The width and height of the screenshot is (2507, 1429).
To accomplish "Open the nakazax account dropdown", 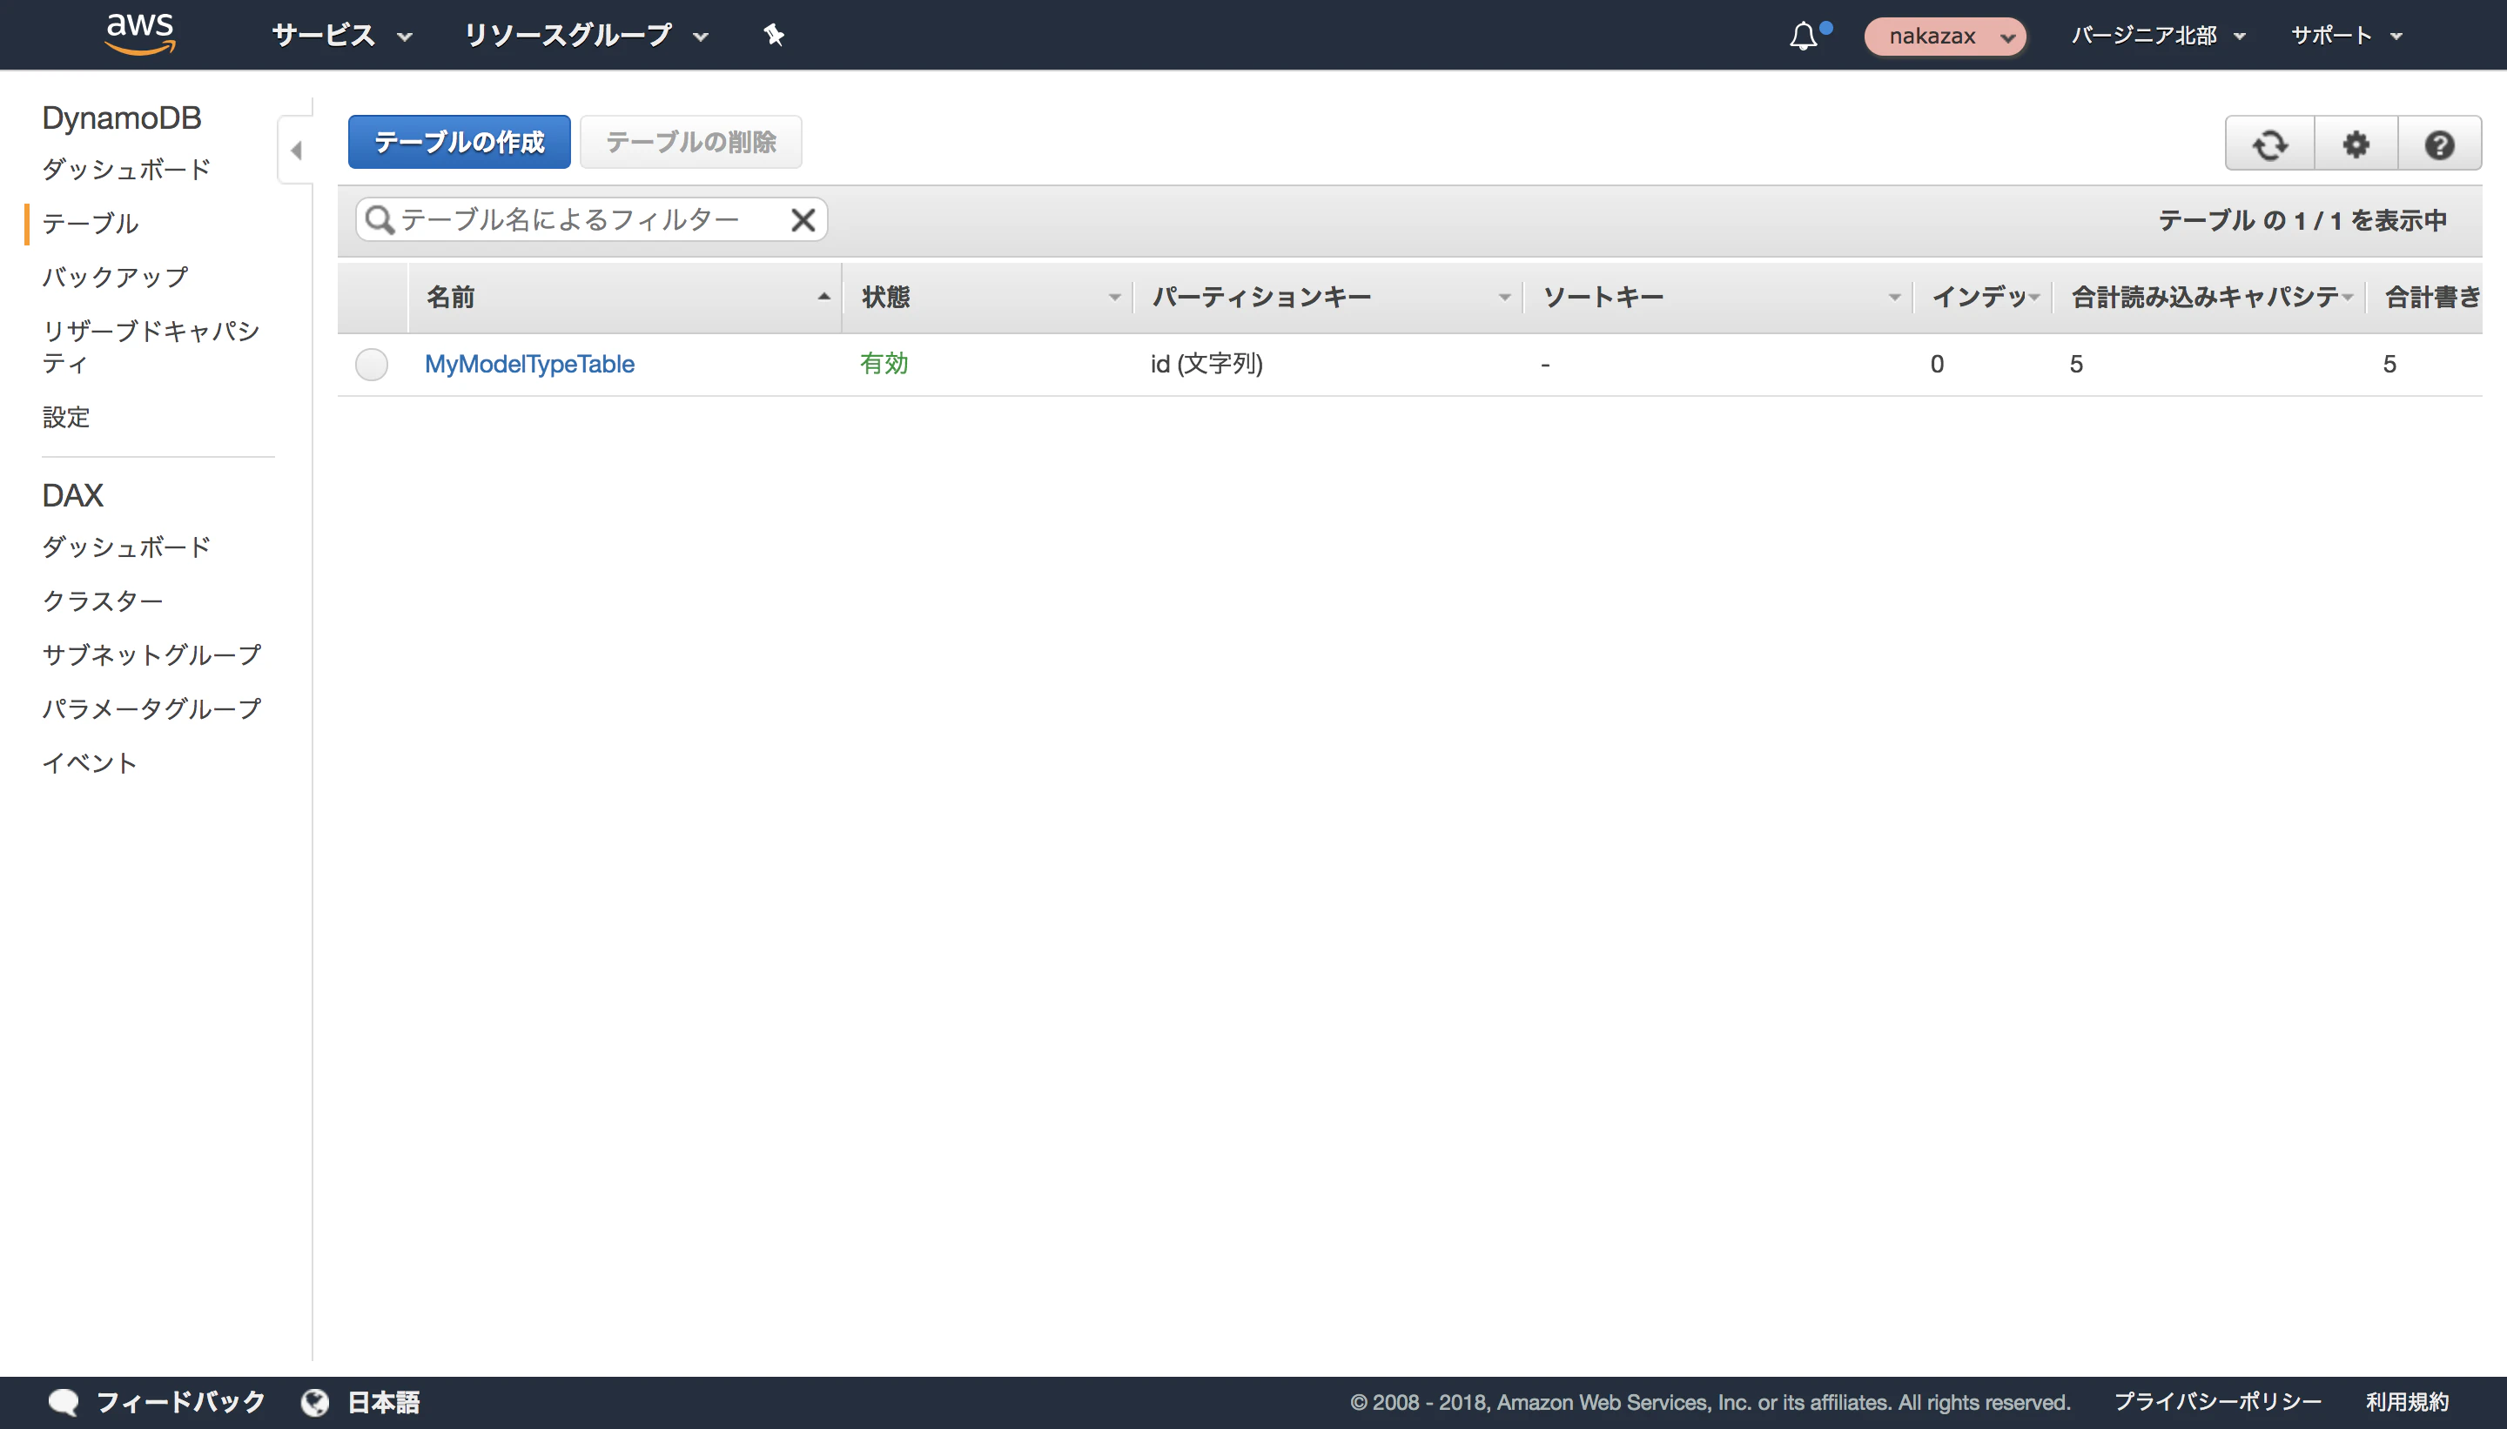I will tap(1945, 37).
